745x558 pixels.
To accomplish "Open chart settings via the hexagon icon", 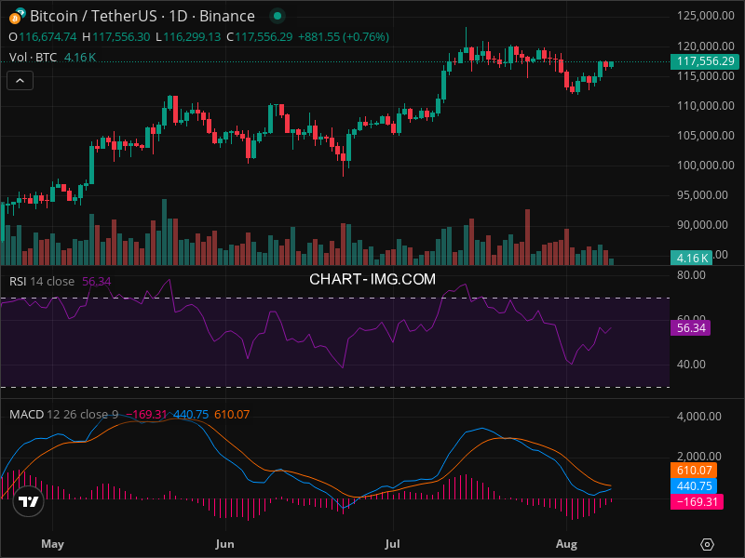I will click(x=707, y=544).
